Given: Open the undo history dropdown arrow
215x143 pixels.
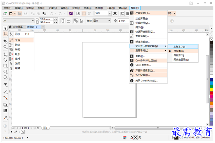Looking at the screenshot, I should point(56,13).
